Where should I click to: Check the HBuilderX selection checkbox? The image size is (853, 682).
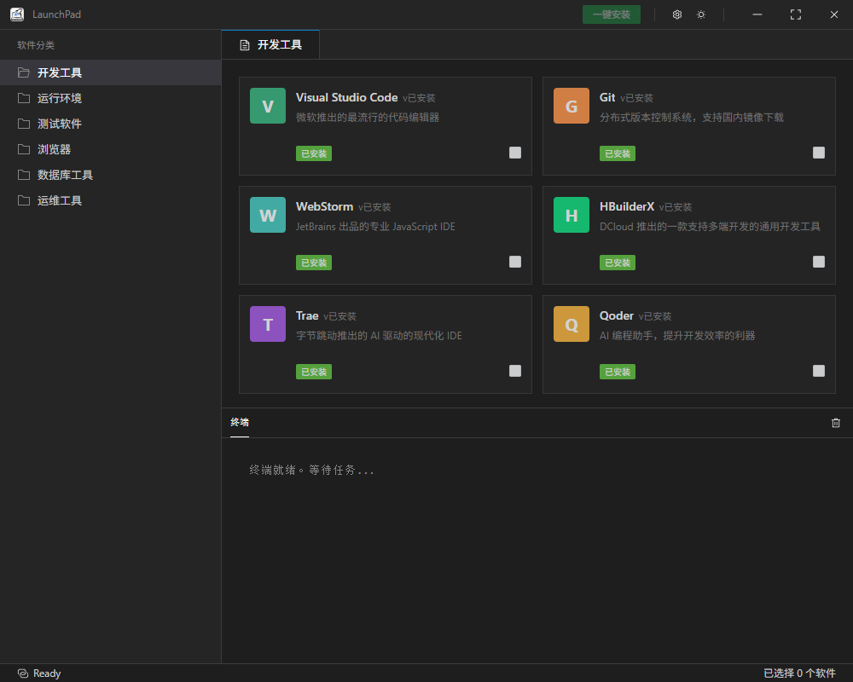click(819, 262)
